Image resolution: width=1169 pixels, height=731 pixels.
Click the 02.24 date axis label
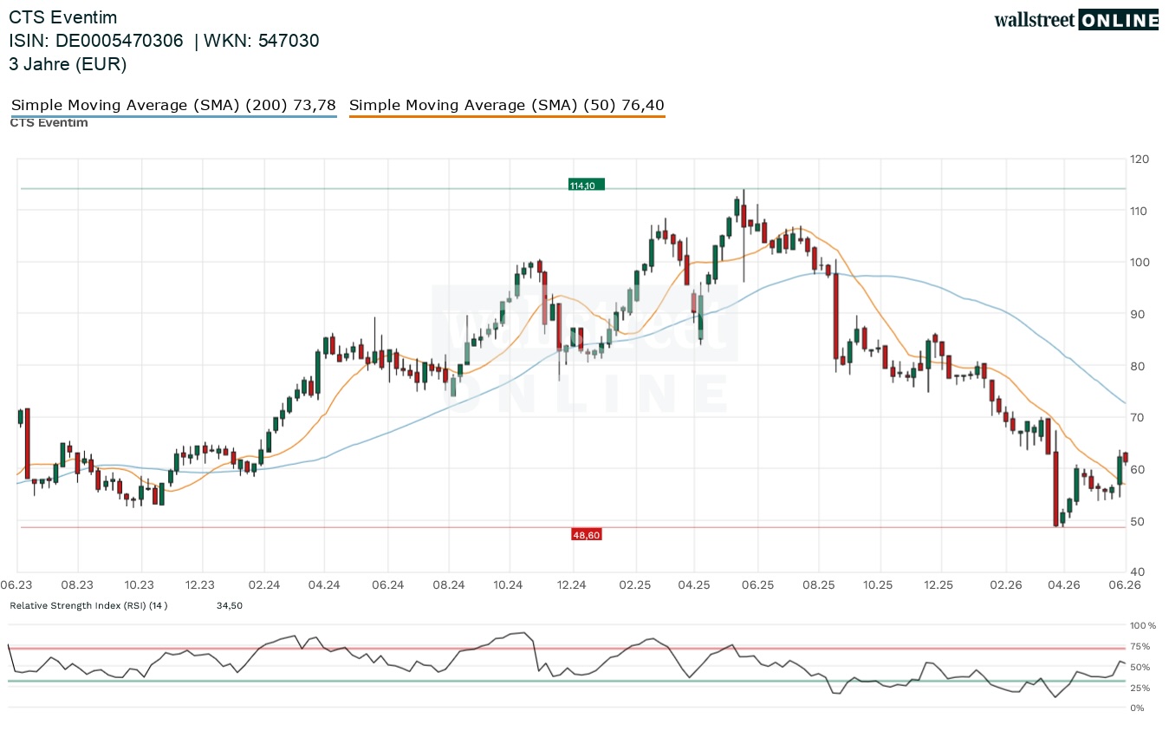[263, 585]
